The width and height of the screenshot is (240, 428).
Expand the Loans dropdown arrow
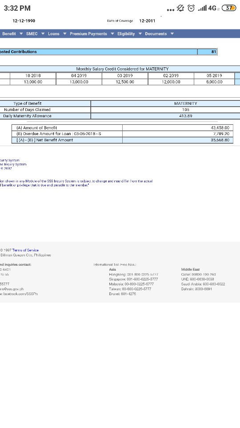(65, 34)
